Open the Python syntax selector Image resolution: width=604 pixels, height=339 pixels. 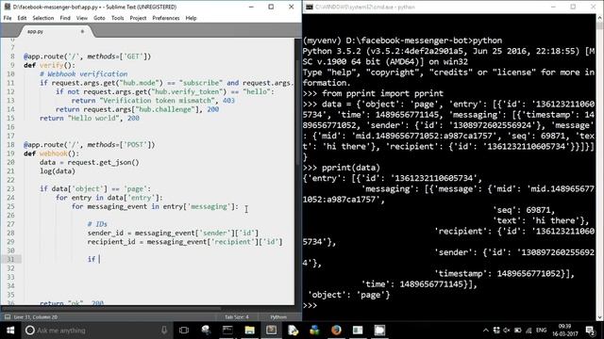tap(278, 317)
